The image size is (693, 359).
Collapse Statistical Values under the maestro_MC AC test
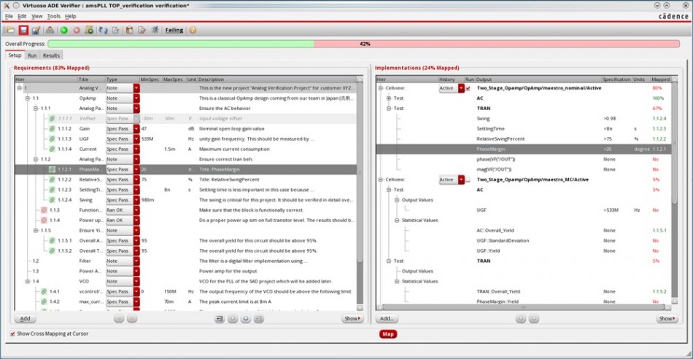click(x=397, y=221)
